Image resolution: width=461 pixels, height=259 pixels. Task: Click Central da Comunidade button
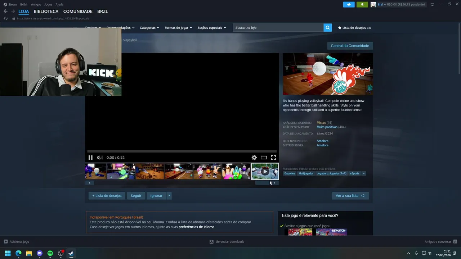(350, 46)
